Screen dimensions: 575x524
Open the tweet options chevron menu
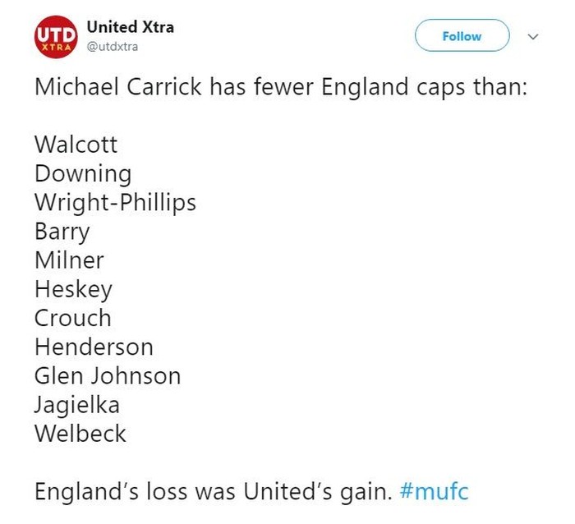(x=532, y=37)
